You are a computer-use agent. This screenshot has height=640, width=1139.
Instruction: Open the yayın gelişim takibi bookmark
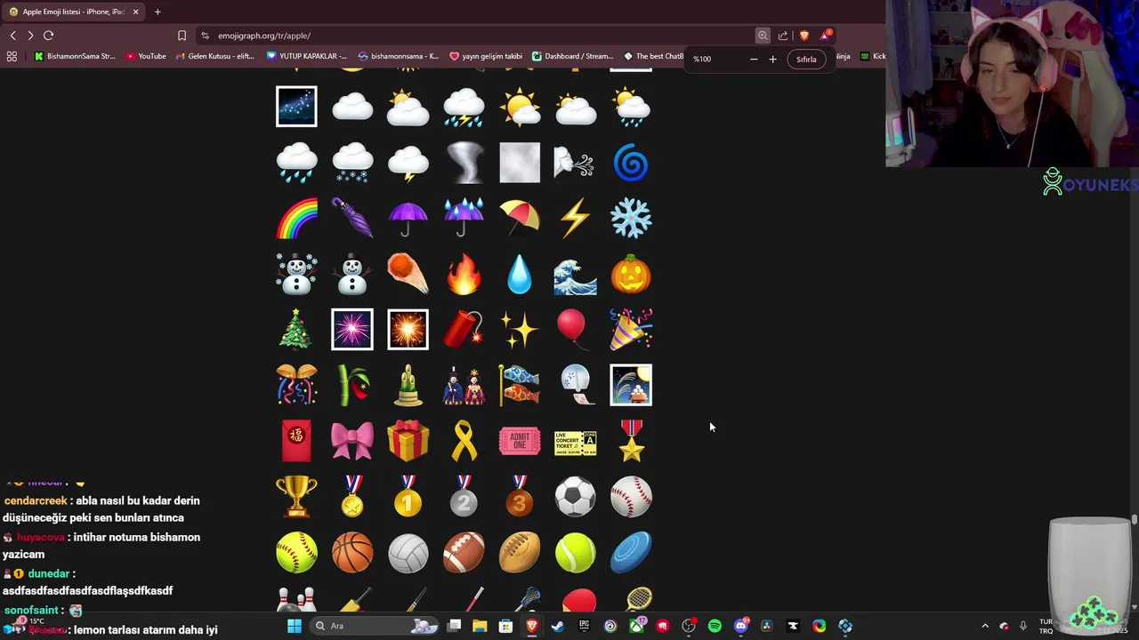(486, 56)
